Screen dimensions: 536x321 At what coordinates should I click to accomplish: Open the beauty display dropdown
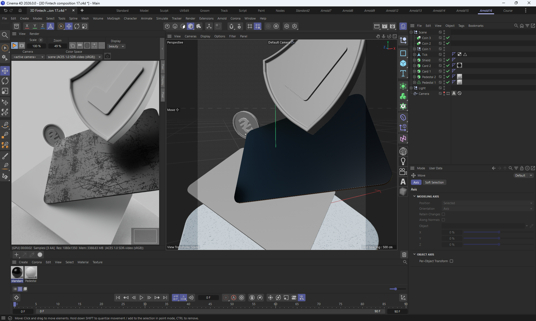click(x=116, y=46)
